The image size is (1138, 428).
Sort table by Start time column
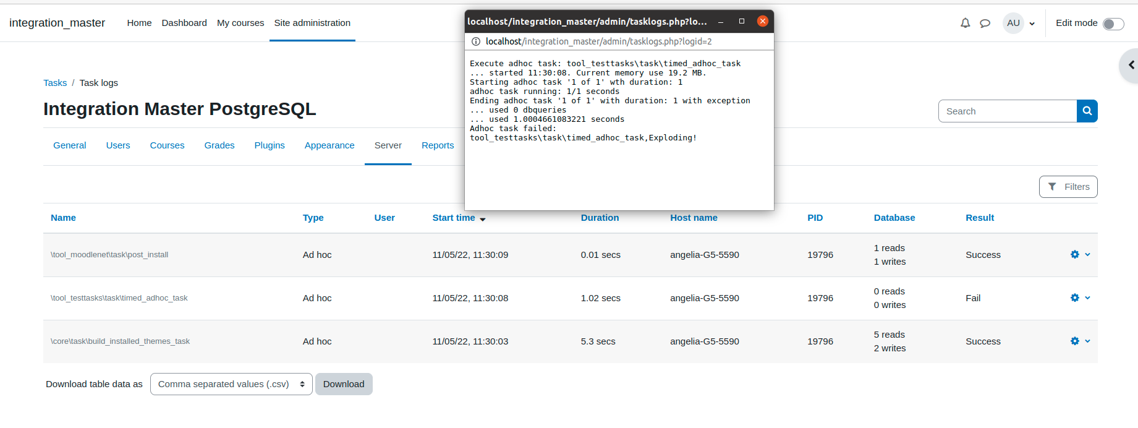454,218
